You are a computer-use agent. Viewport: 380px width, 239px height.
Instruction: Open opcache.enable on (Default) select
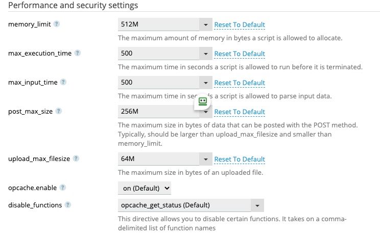pos(145,188)
